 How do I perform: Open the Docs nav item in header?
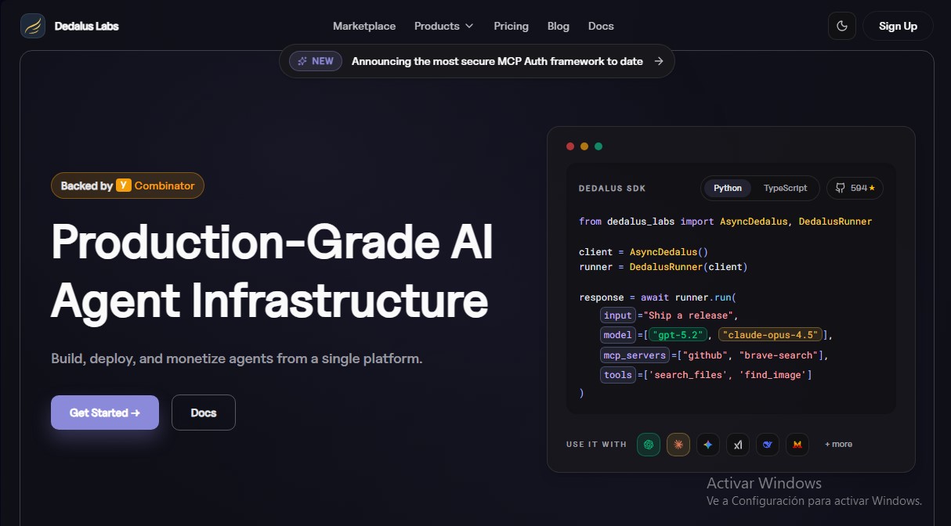[601, 26]
